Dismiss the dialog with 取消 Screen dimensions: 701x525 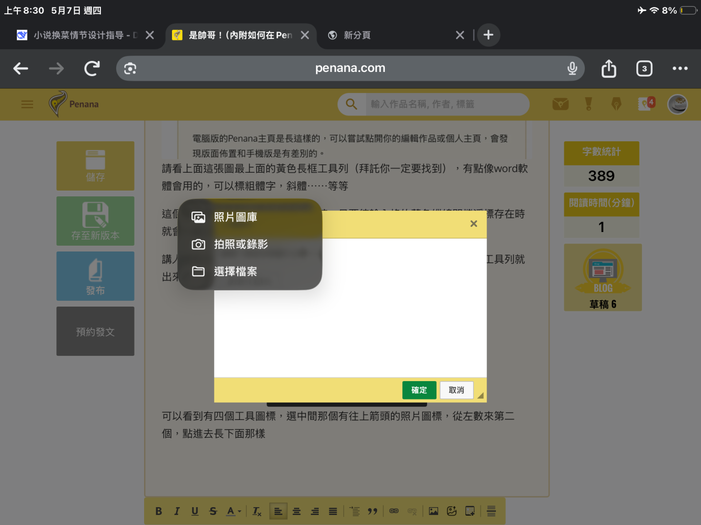tap(456, 390)
